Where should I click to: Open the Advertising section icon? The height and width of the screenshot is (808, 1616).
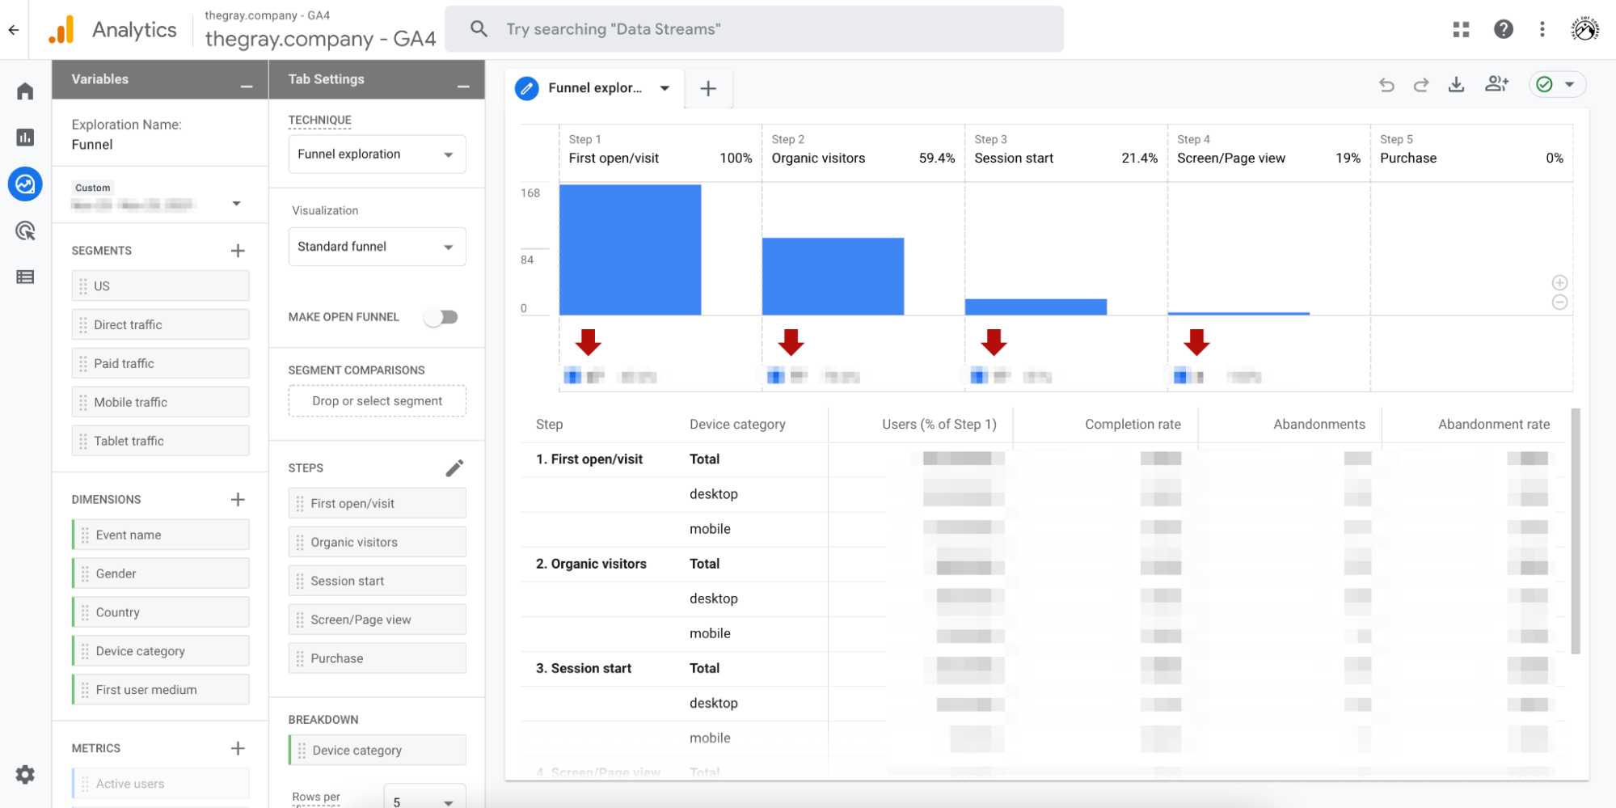coord(25,231)
